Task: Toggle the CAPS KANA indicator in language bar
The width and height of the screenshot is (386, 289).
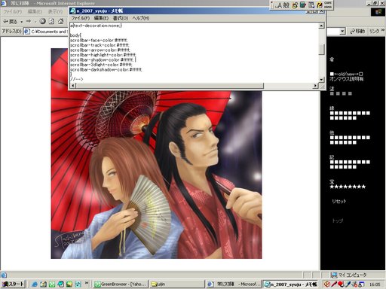Action: 328,5
